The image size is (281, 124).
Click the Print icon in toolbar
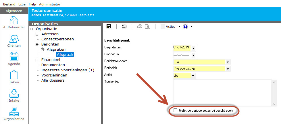click(x=140, y=27)
